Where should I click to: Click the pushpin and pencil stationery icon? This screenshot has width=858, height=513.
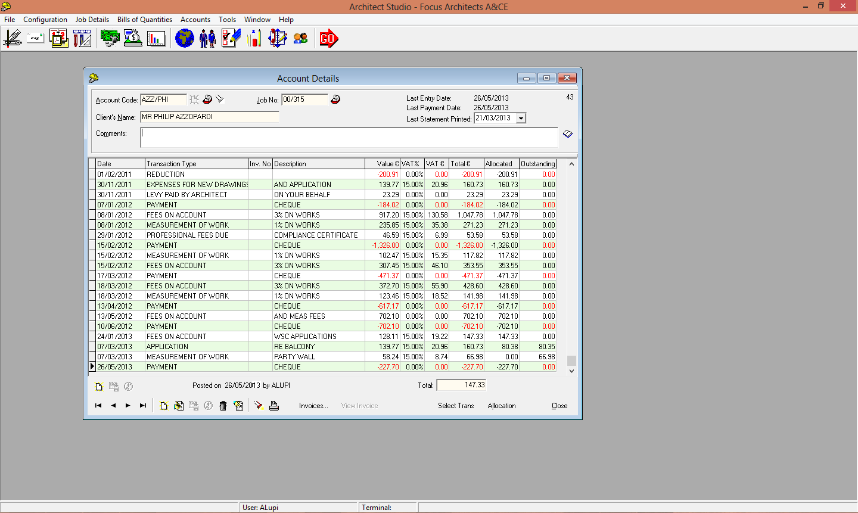255,39
